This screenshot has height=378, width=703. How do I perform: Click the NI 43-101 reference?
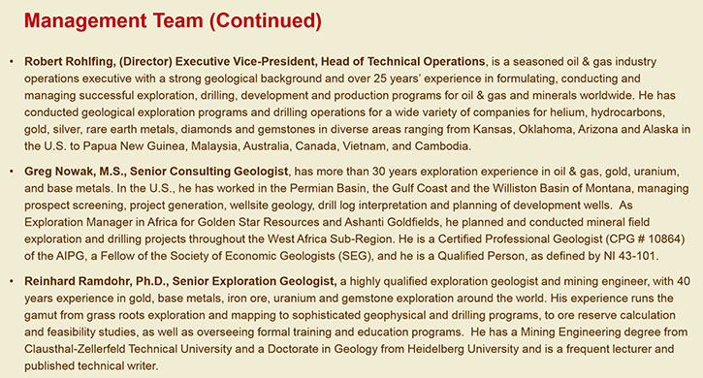pos(631,256)
